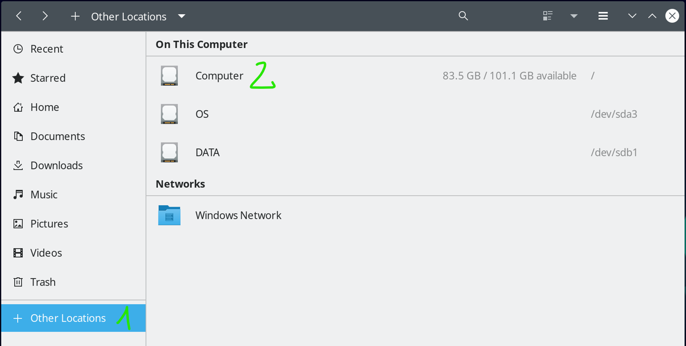Screen dimensions: 686x346
Task: Open Starred in the sidebar
Action: [x=48, y=78]
